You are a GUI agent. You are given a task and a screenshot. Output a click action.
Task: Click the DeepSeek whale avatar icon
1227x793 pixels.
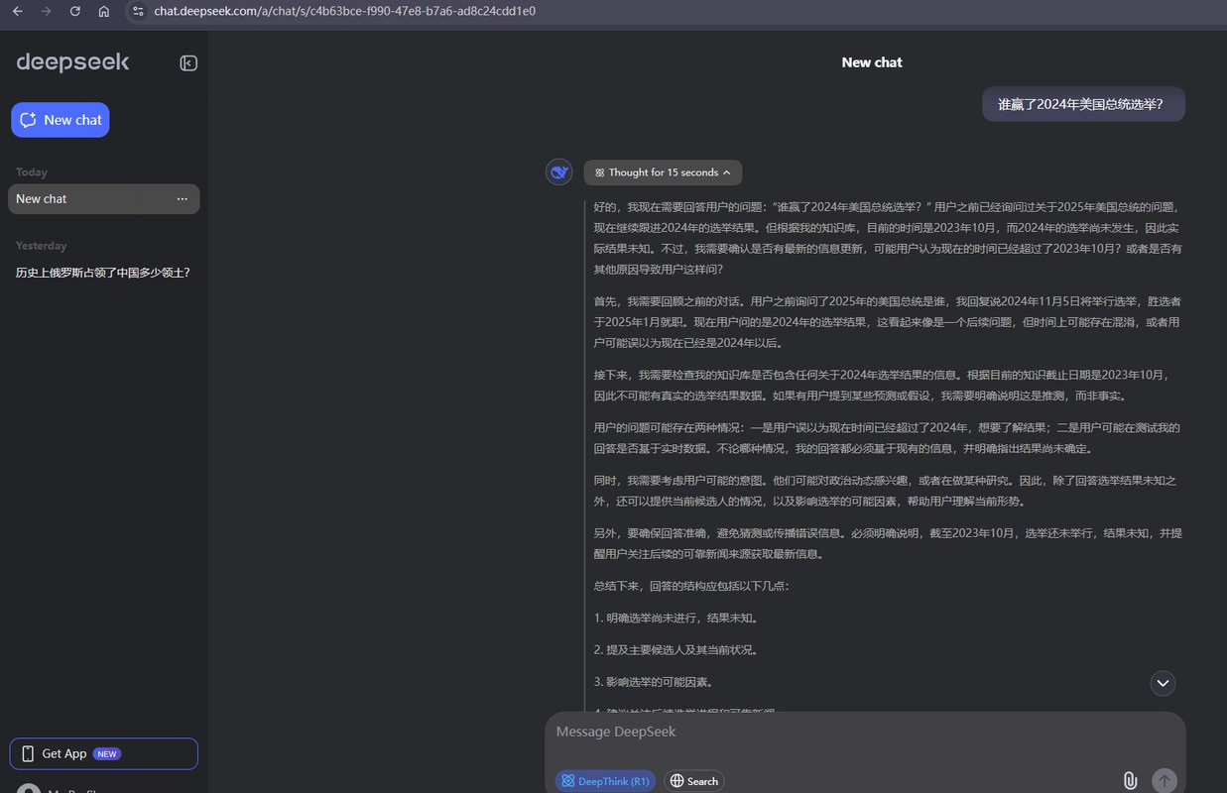pos(559,172)
